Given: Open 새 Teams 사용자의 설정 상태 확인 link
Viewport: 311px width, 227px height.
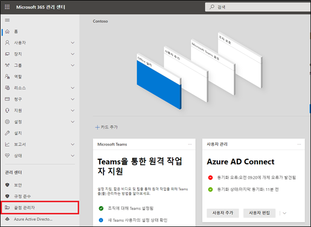Looking at the screenshot, I should tap(137, 220).
